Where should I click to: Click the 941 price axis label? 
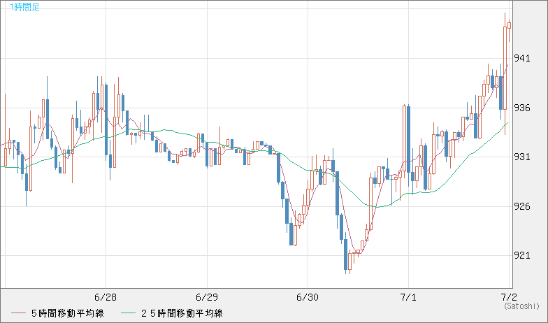point(522,59)
